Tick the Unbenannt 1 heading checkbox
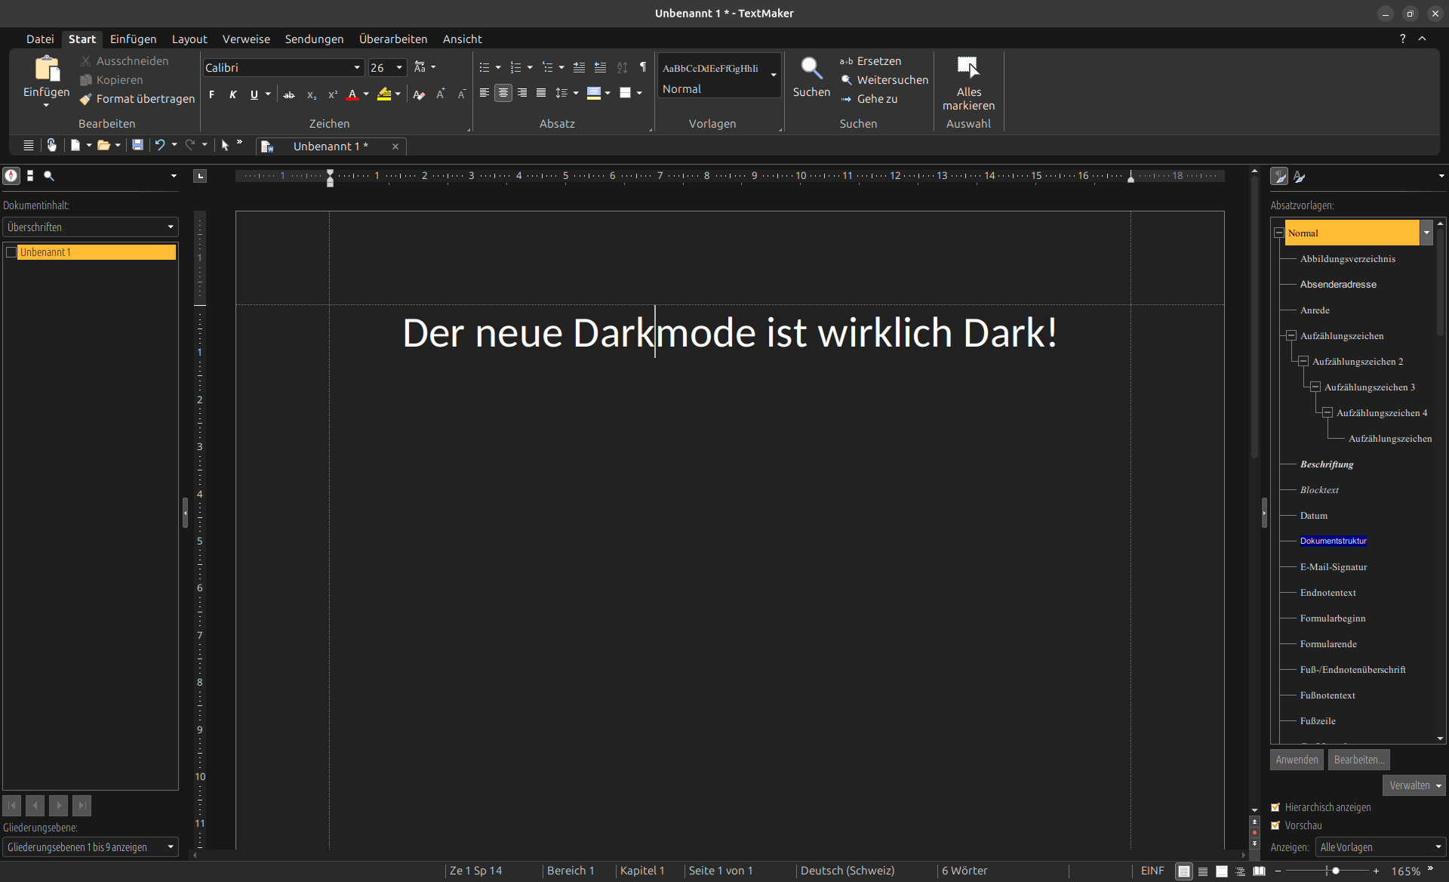This screenshot has height=882, width=1449. coord(11,252)
